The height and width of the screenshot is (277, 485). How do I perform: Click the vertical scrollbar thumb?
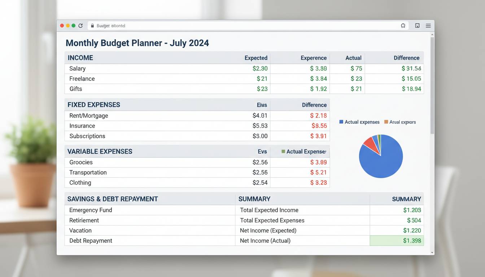(x=432, y=85)
